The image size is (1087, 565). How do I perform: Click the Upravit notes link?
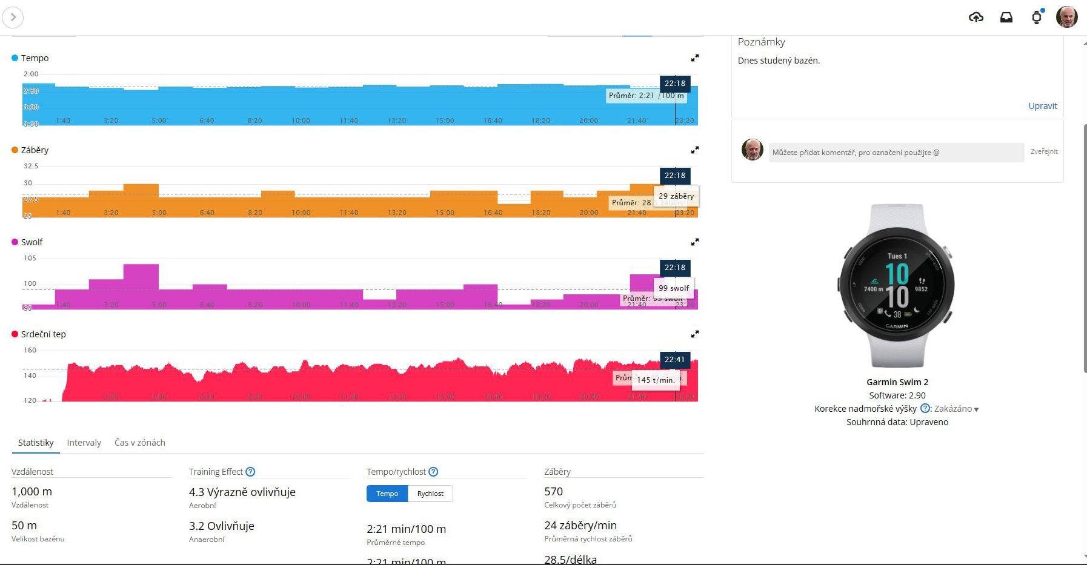point(1042,106)
